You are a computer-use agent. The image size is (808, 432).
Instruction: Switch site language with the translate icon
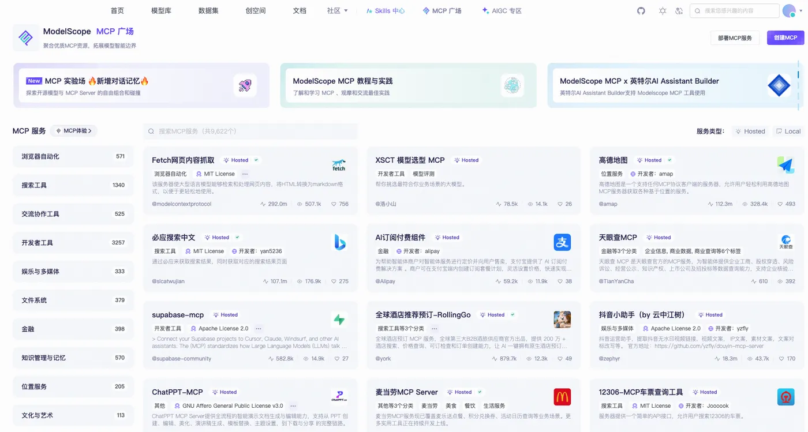tap(679, 11)
